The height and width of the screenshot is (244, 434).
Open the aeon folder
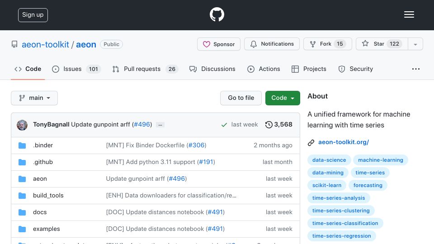40,179
